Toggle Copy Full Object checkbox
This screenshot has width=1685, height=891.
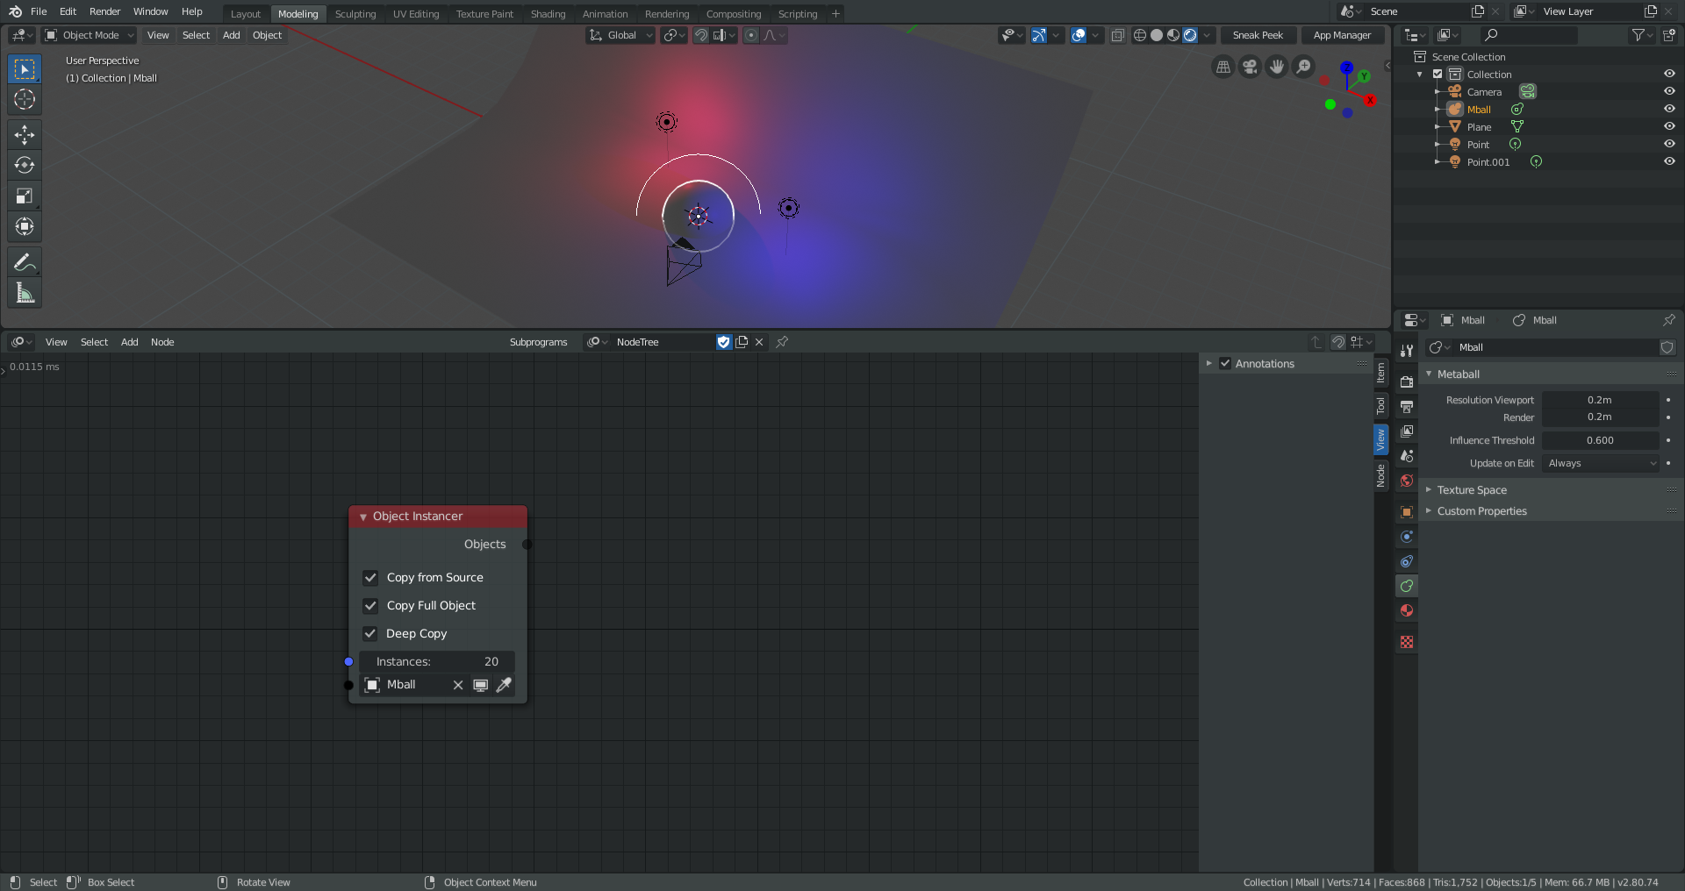[370, 605]
